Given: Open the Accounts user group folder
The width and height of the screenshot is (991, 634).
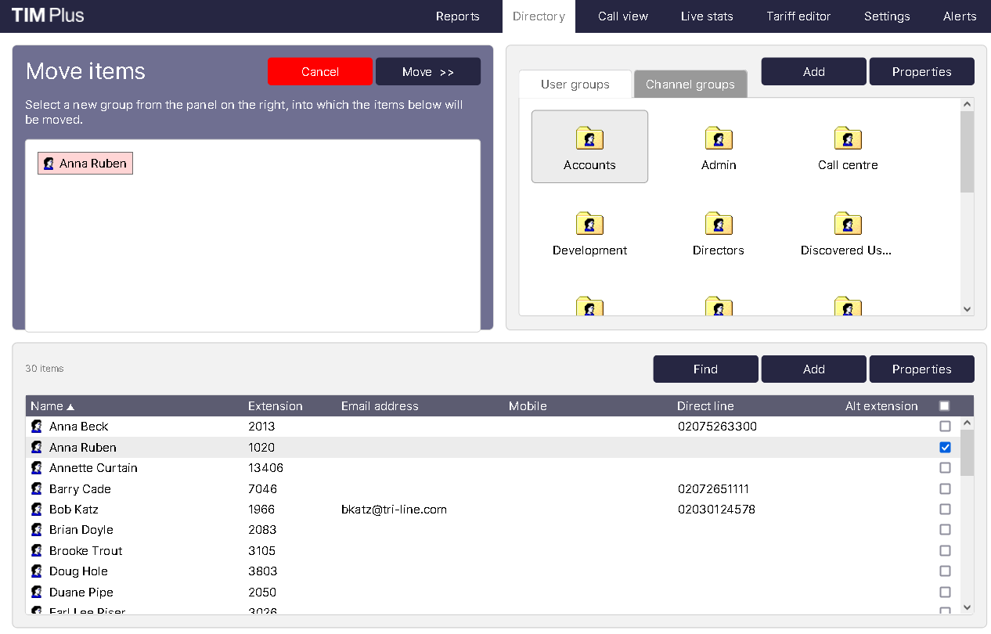Looking at the screenshot, I should tap(589, 147).
